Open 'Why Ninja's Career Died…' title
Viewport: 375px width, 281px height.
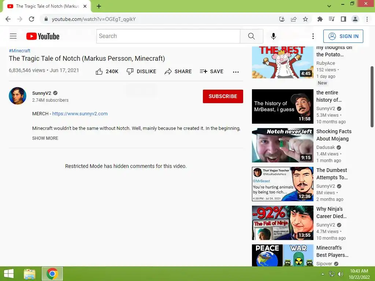(331, 213)
